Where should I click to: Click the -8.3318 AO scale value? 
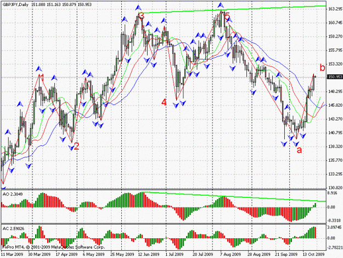coord(334,221)
